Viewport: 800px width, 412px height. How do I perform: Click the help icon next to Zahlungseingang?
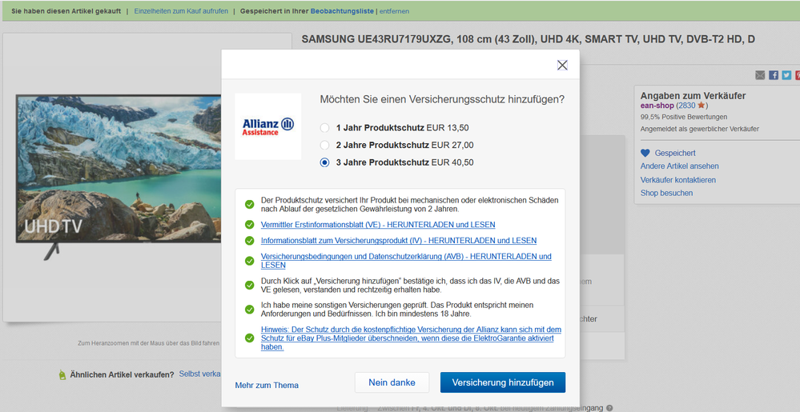click(609, 408)
